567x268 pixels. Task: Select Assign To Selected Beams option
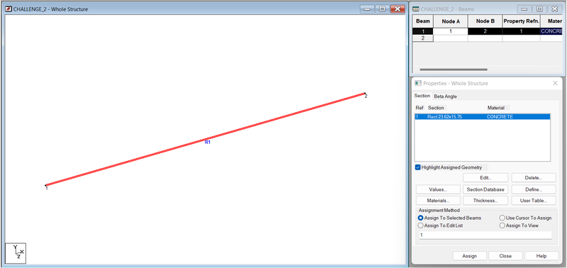420,218
